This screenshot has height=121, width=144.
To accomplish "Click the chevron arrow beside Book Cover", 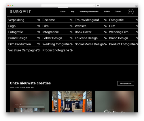I will 105,32.
